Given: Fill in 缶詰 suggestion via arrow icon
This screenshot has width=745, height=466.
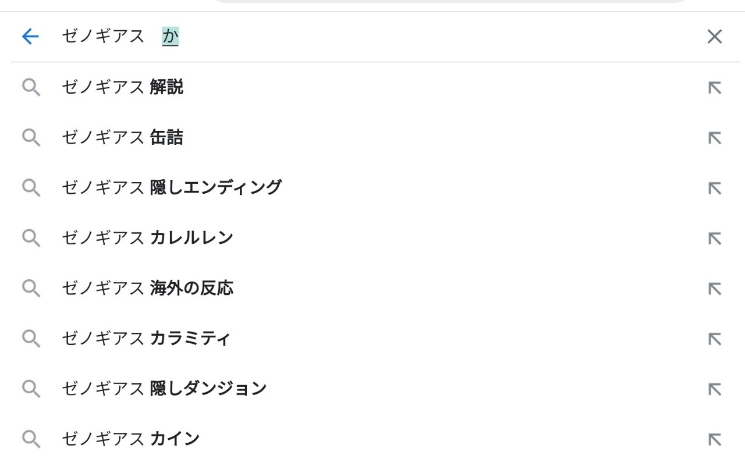Looking at the screenshot, I should tap(714, 138).
